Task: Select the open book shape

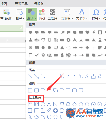Action: [x=37, y=48]
